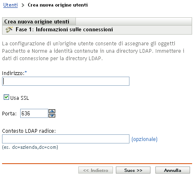Click inside the Porta number field

pos(34,113)
